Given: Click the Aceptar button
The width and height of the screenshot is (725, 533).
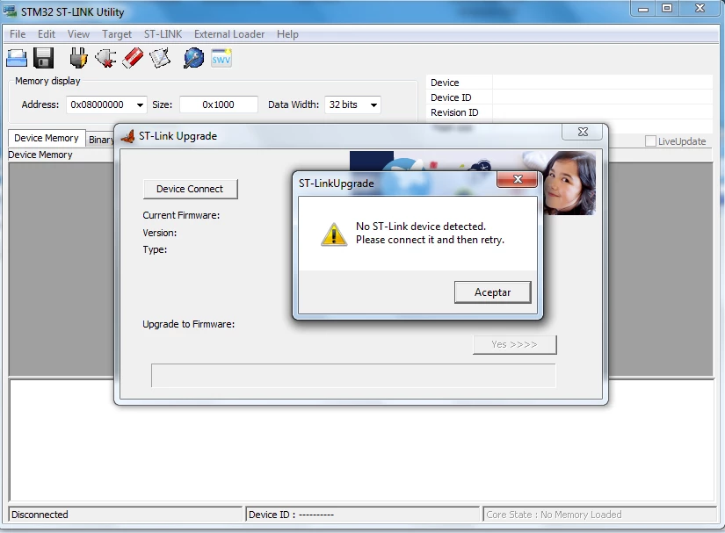Looking at the screenshot, I should [492, 292].
